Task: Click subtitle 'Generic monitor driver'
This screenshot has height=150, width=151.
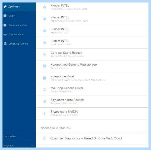Action: [x=61, y=92]
